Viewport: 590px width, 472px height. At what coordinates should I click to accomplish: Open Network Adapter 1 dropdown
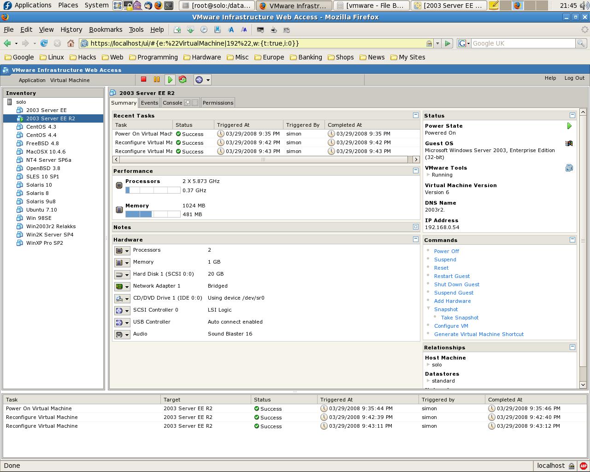click(122, 286)
